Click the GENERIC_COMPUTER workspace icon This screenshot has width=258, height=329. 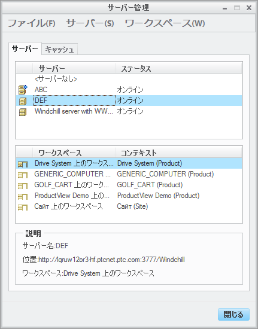[x=23, y=175]
